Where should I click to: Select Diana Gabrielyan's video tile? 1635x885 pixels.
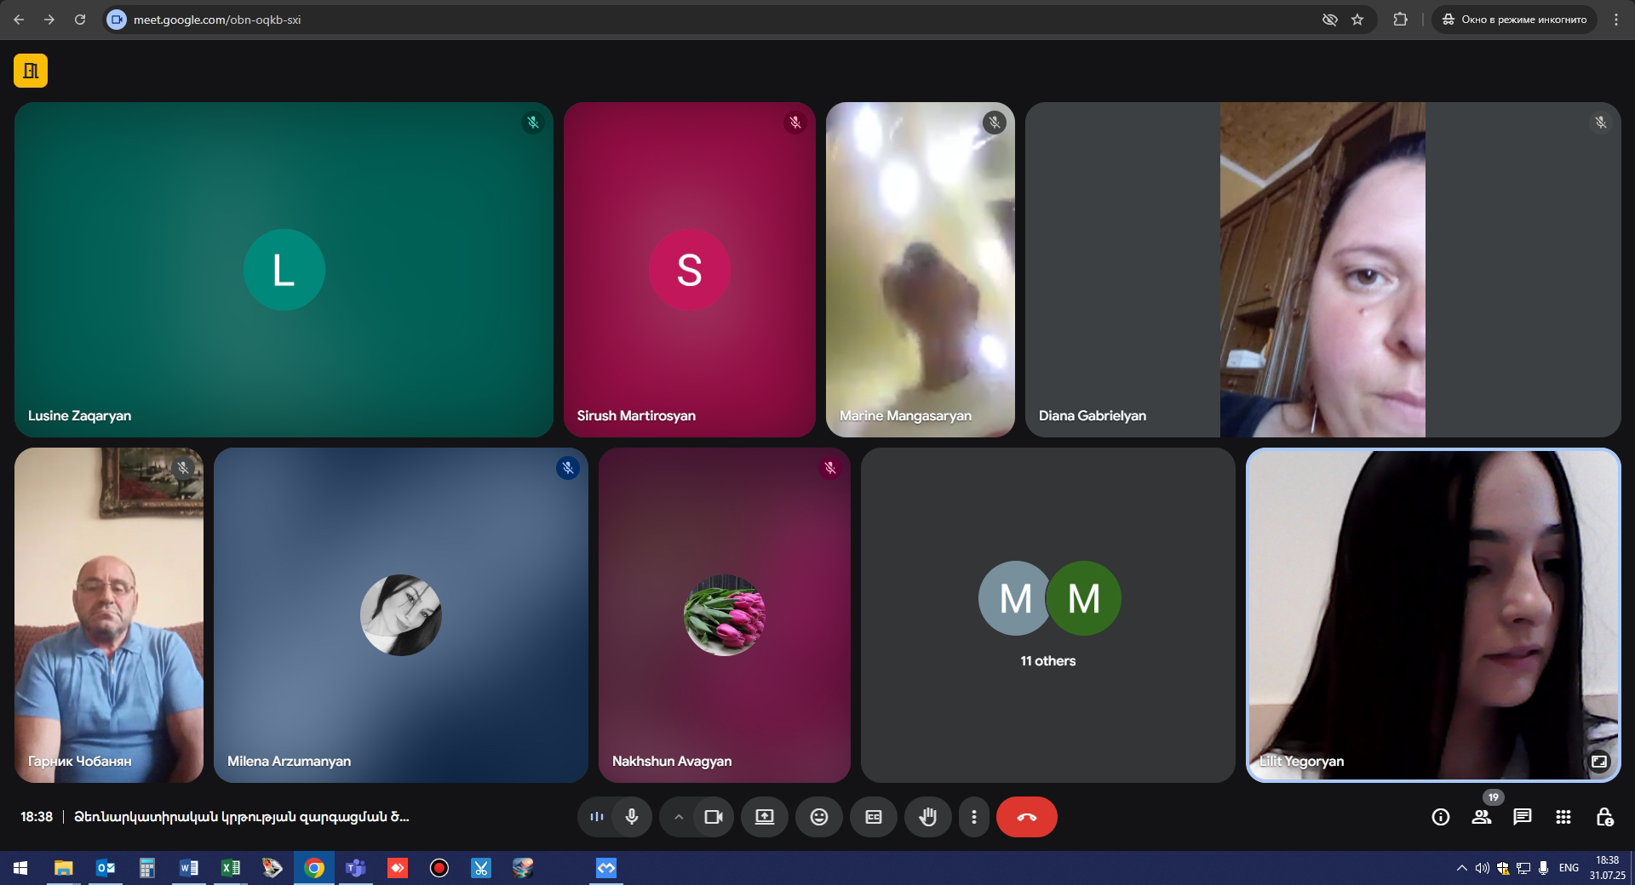click(x=1323, y=270)
